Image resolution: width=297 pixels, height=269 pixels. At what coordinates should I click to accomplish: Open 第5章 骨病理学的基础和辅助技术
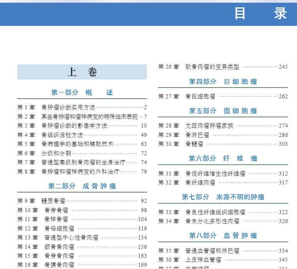tap(82, 144)
